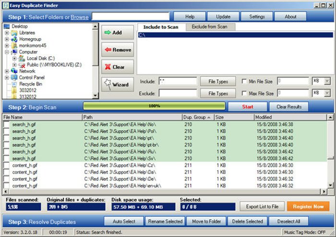Tick checkbox for search_h.gif in EA Help\Ru\

[6, 152]
